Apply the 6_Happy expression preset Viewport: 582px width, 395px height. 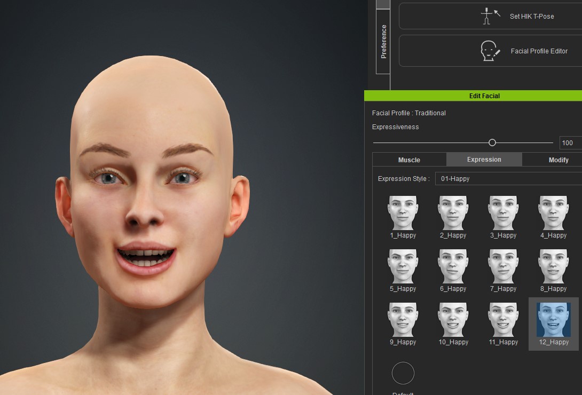tap(453, 266)
